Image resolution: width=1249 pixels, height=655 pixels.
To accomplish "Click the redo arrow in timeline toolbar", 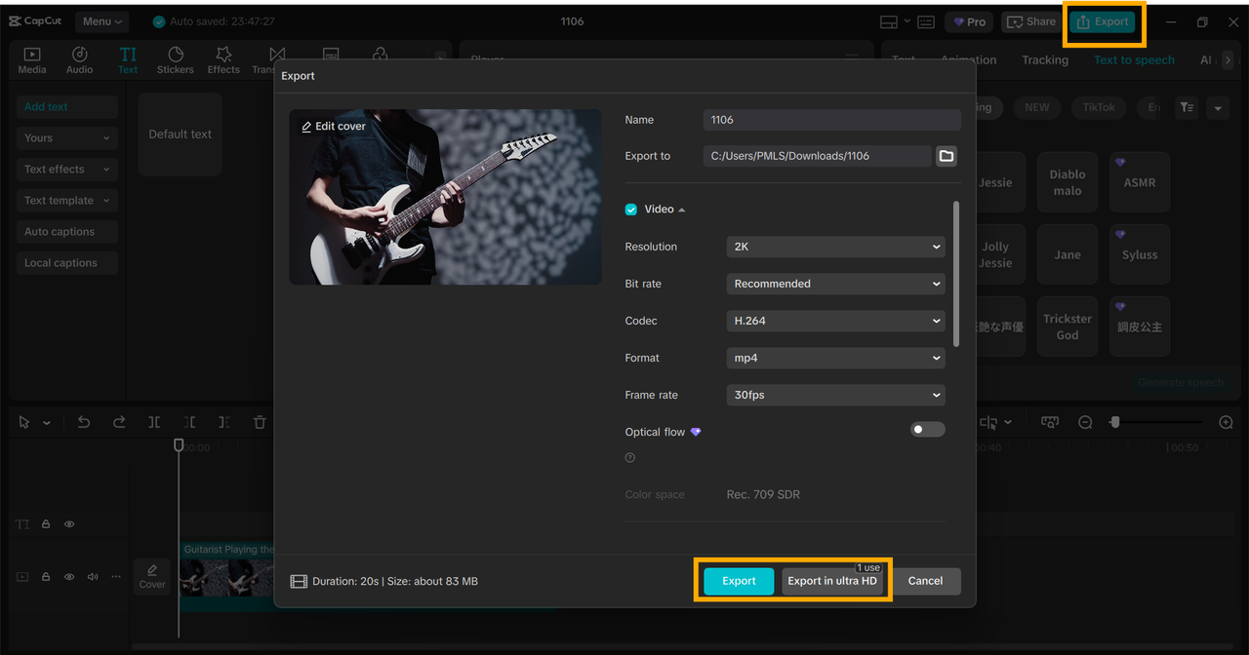I will (119, 422).
